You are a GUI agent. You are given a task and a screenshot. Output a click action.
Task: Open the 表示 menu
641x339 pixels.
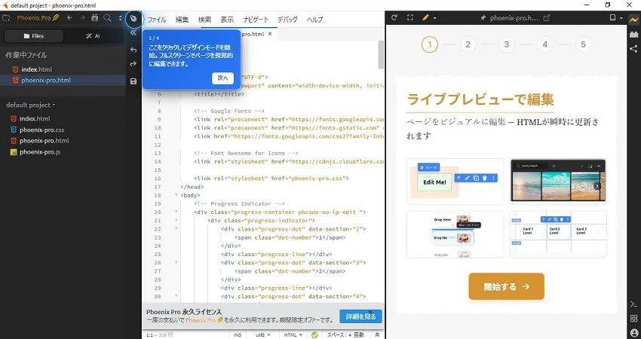(227, 19)
